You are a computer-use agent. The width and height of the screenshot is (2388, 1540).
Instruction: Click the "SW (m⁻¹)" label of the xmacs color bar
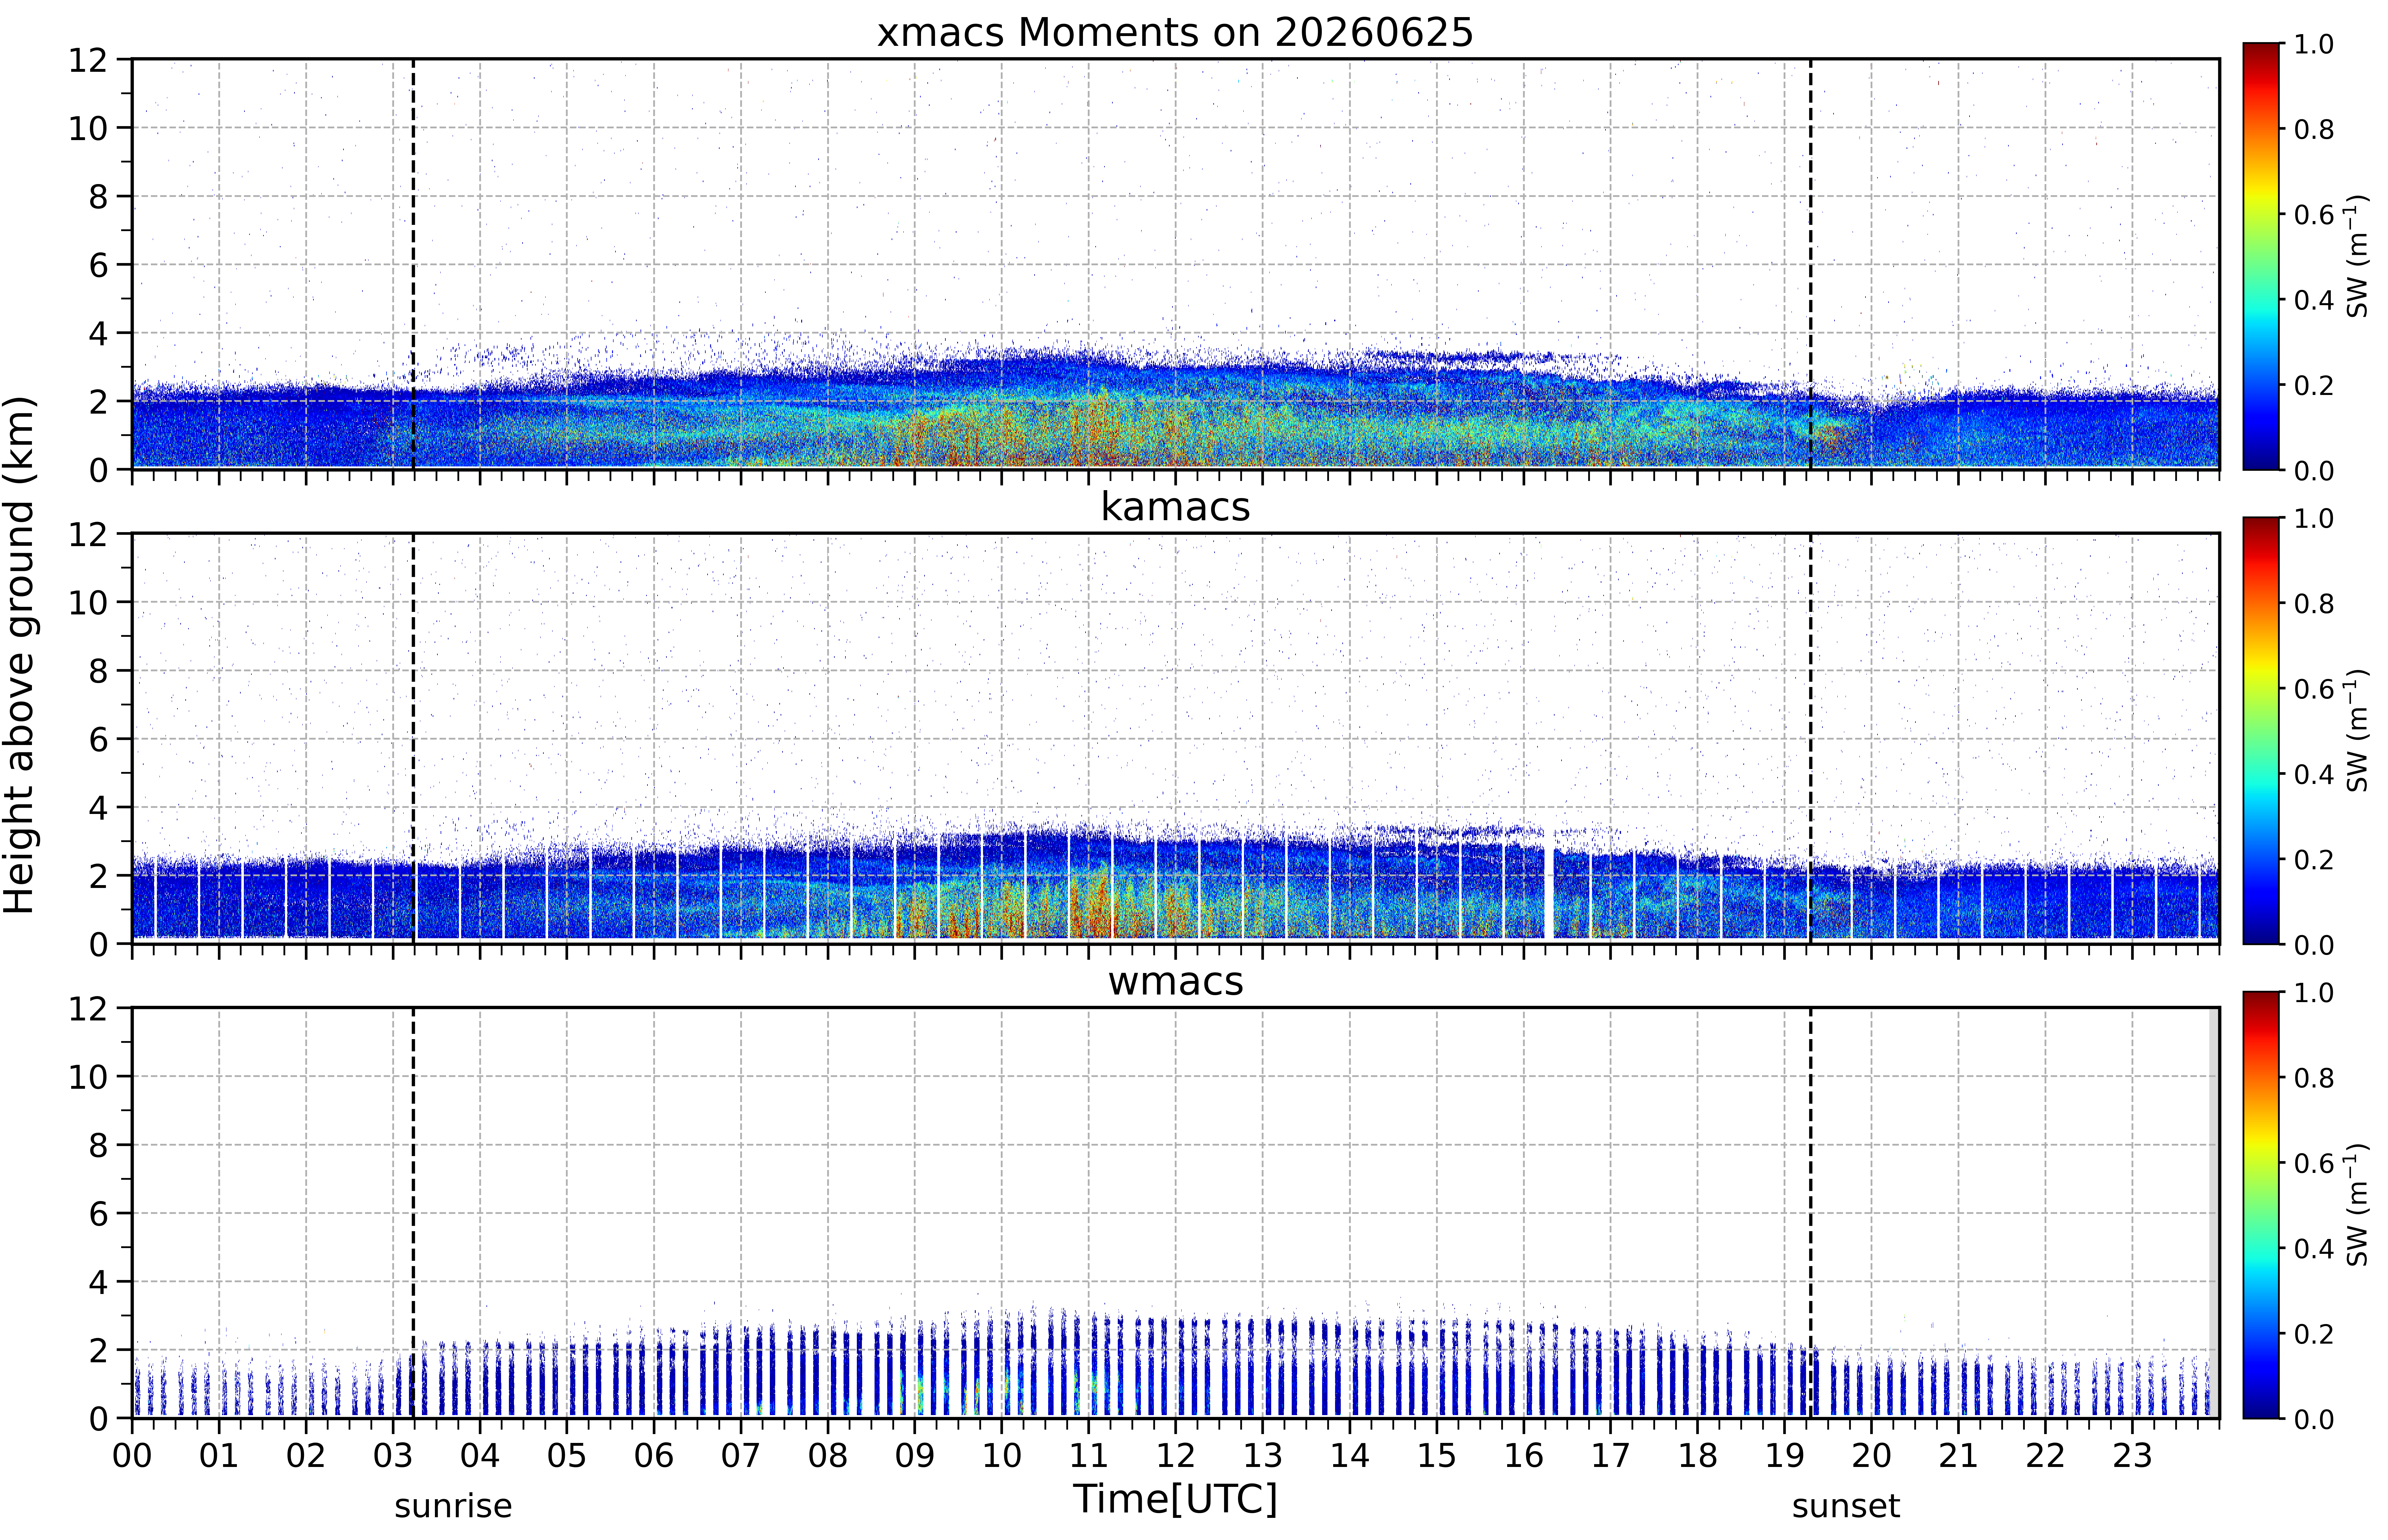[x=2357, y=256]
